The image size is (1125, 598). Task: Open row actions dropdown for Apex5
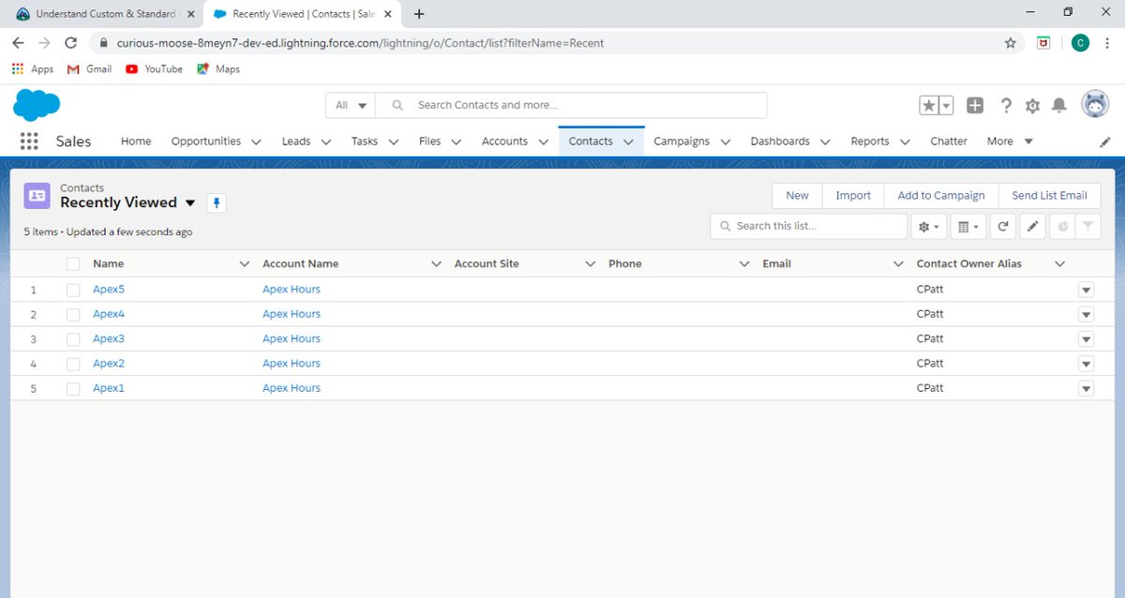point(1087,290)
